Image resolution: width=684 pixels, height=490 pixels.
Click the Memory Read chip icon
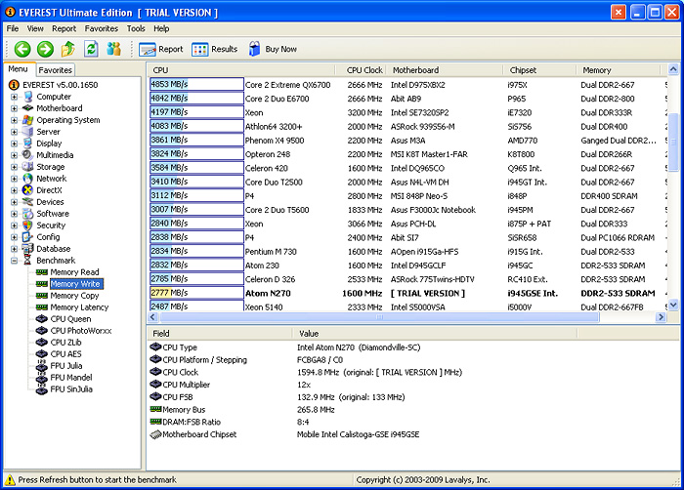[x=42, y=272]
